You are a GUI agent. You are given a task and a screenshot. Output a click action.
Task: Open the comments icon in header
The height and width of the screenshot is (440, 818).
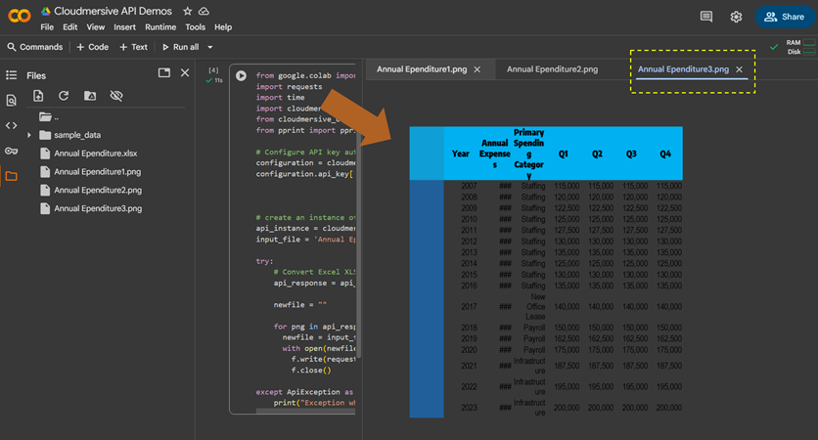[x=706, y=17]
